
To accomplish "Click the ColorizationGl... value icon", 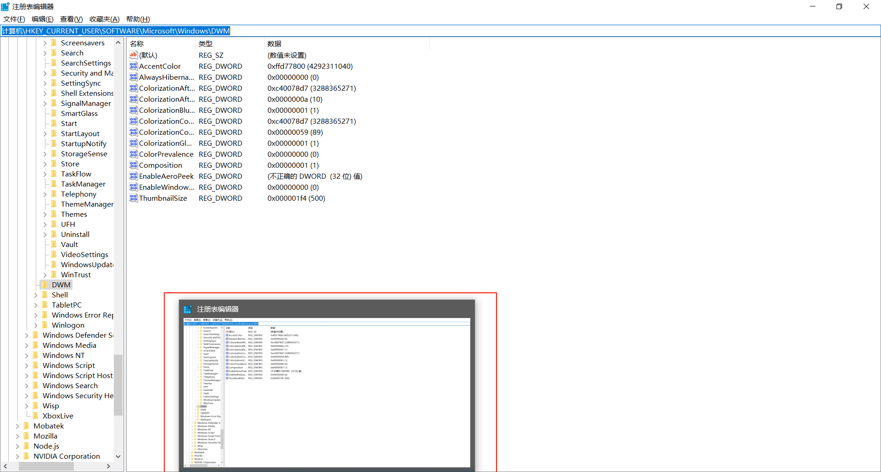I will point(134,143).
